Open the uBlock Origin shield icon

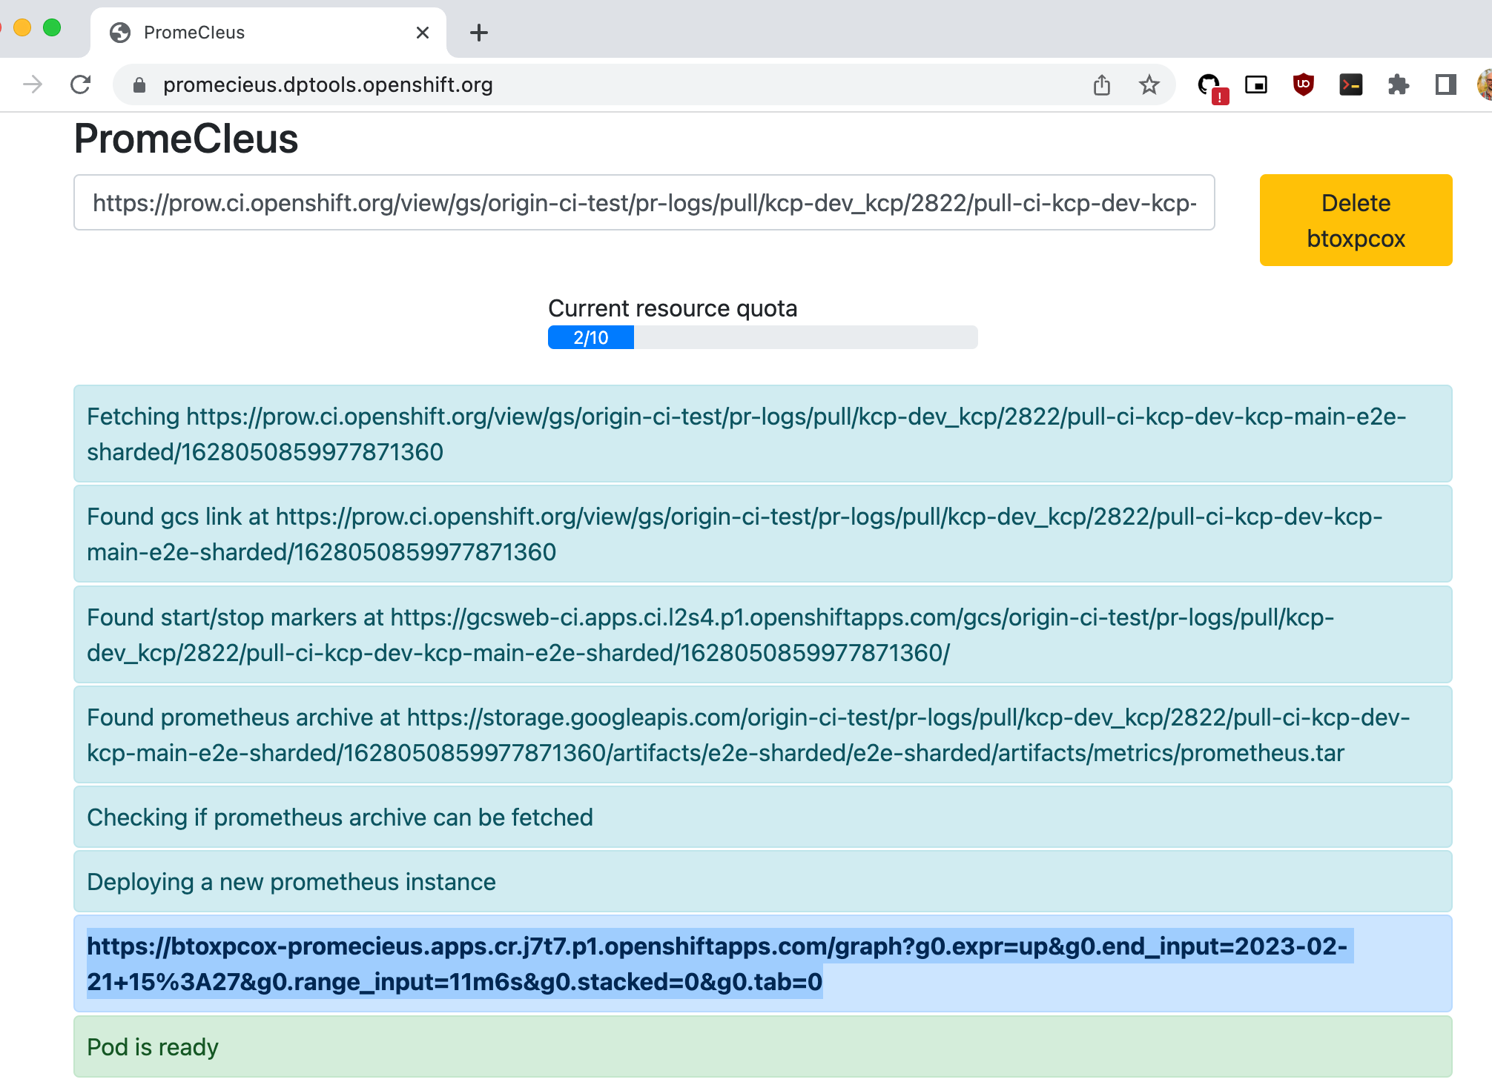tap(1303, 85)
